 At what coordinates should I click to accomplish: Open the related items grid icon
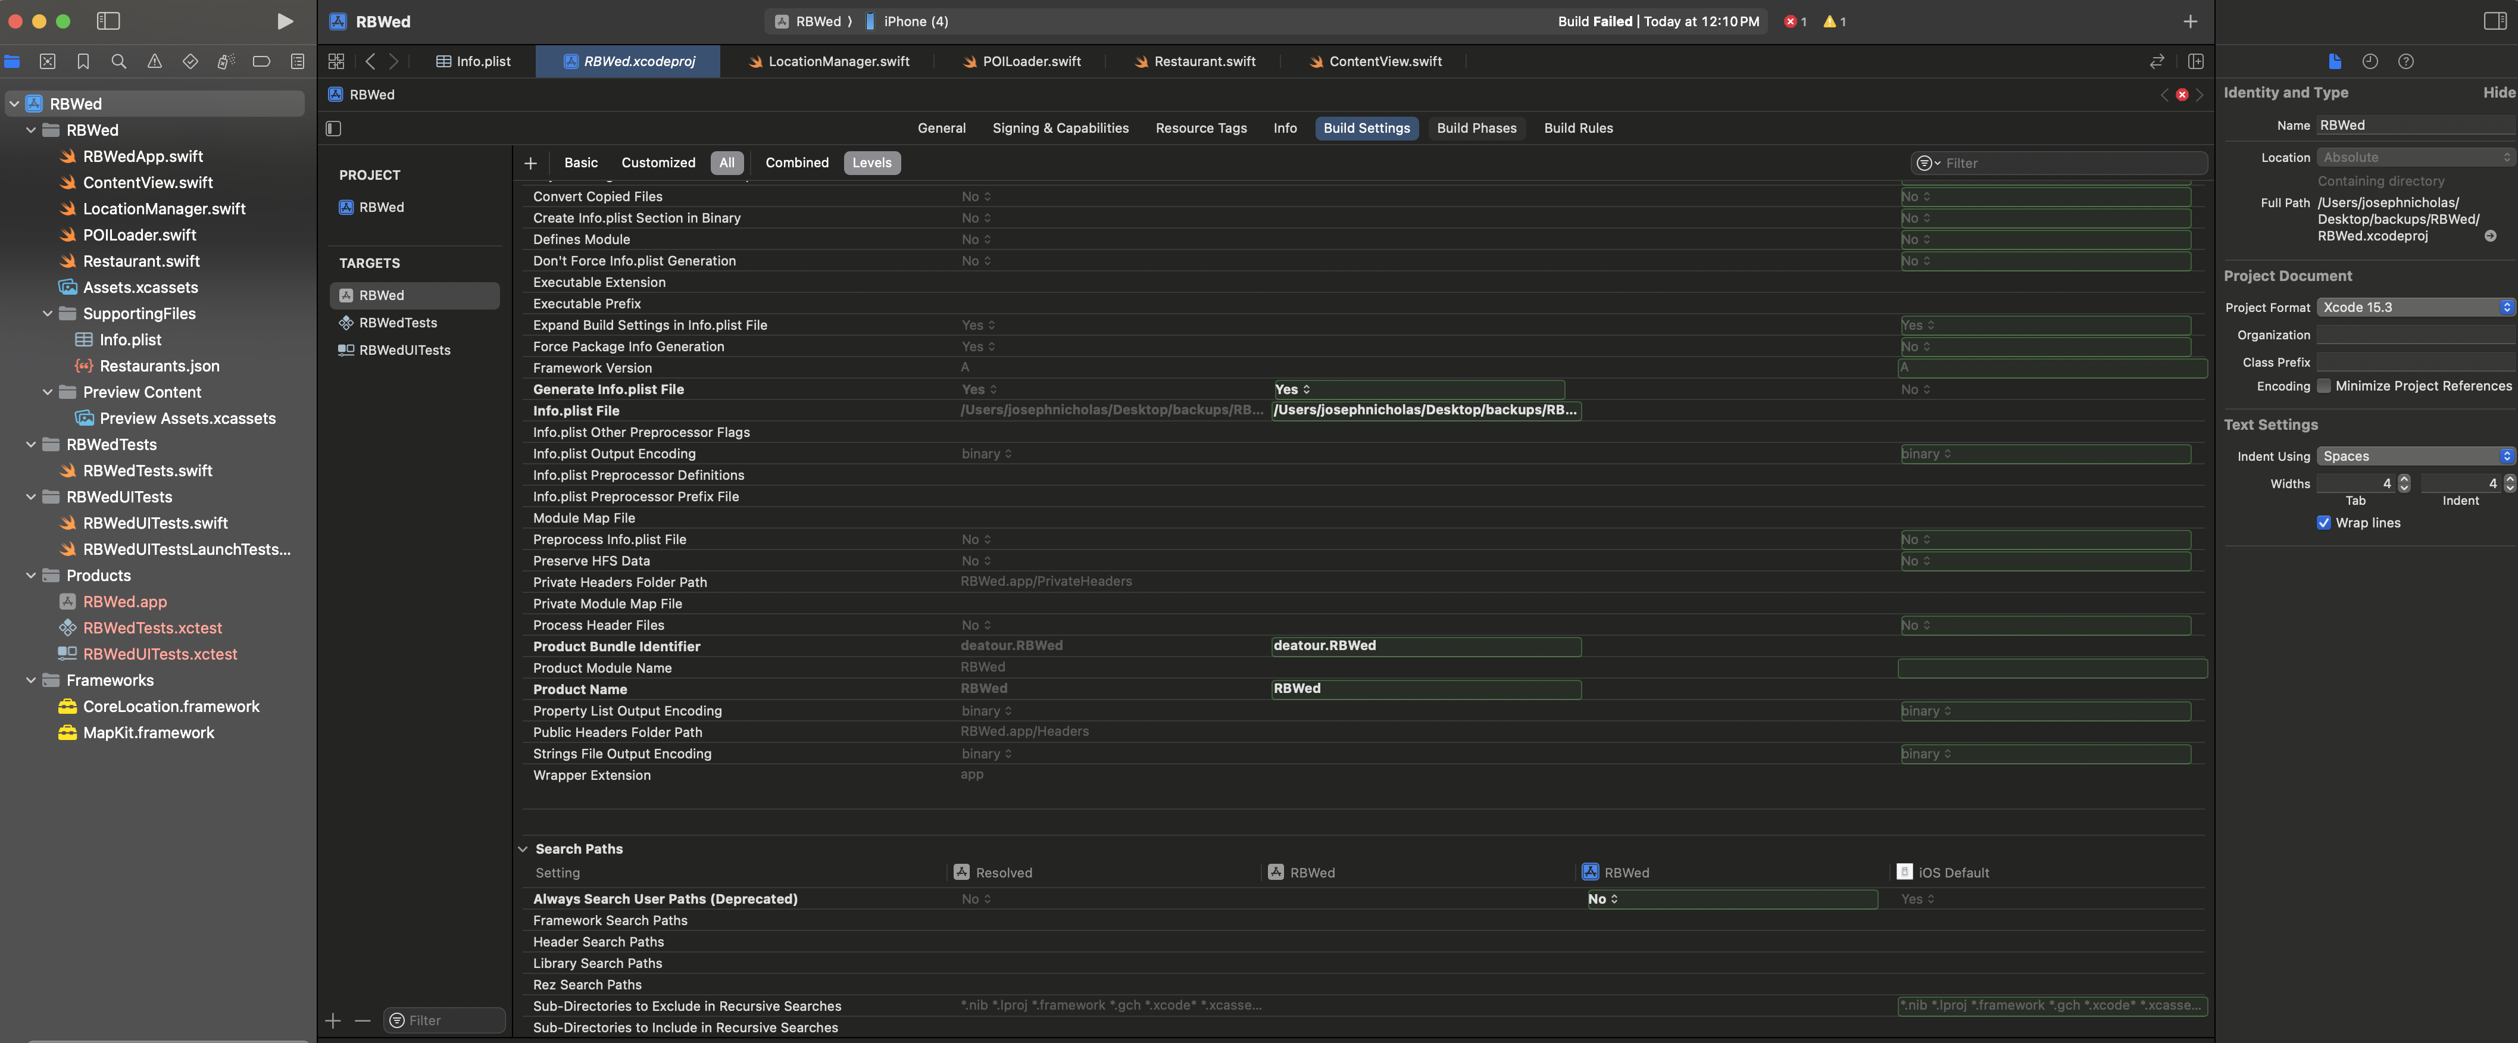(x=336, y=61)
